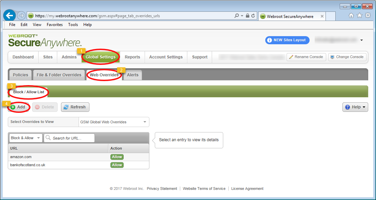376x200 pixels.
Task: Open the address bar search dropdown arrow
Action: pyautogui.click(x=242, y=16)
